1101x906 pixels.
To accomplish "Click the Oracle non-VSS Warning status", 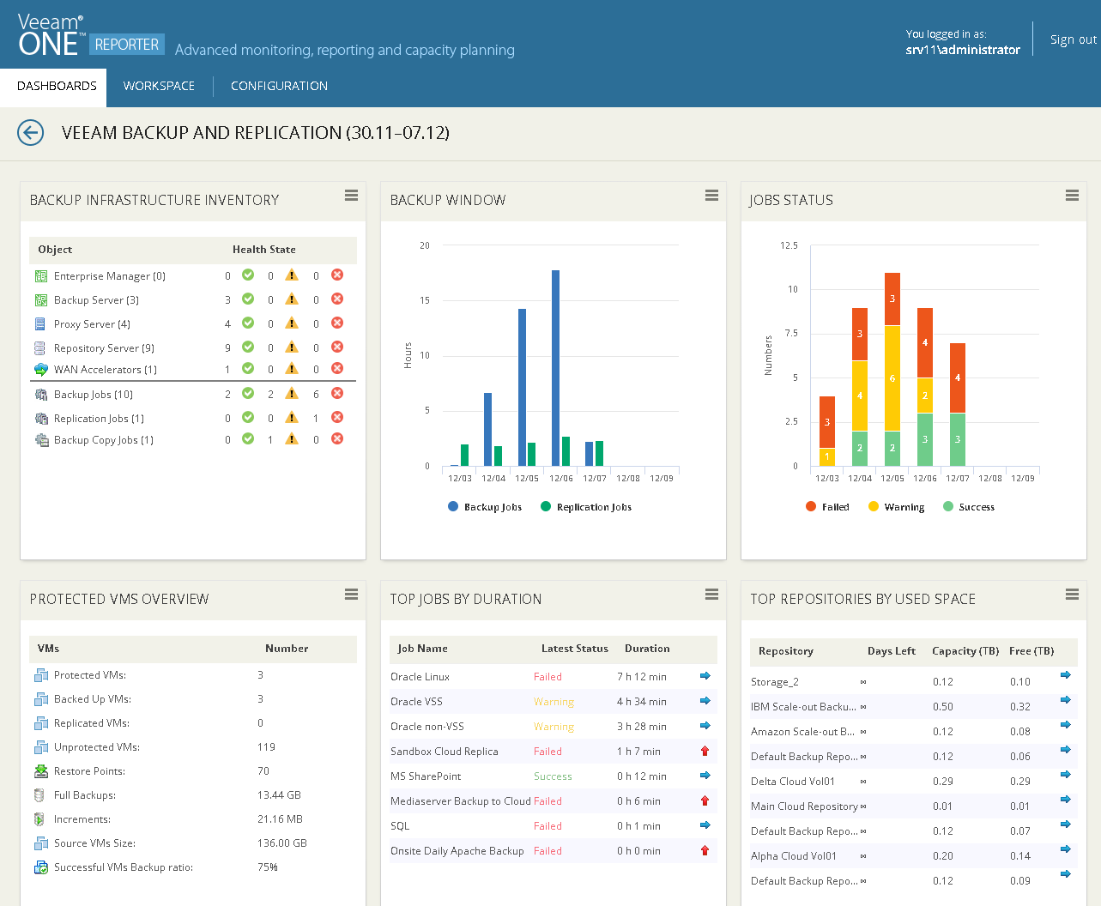I will tap(554, 727).
